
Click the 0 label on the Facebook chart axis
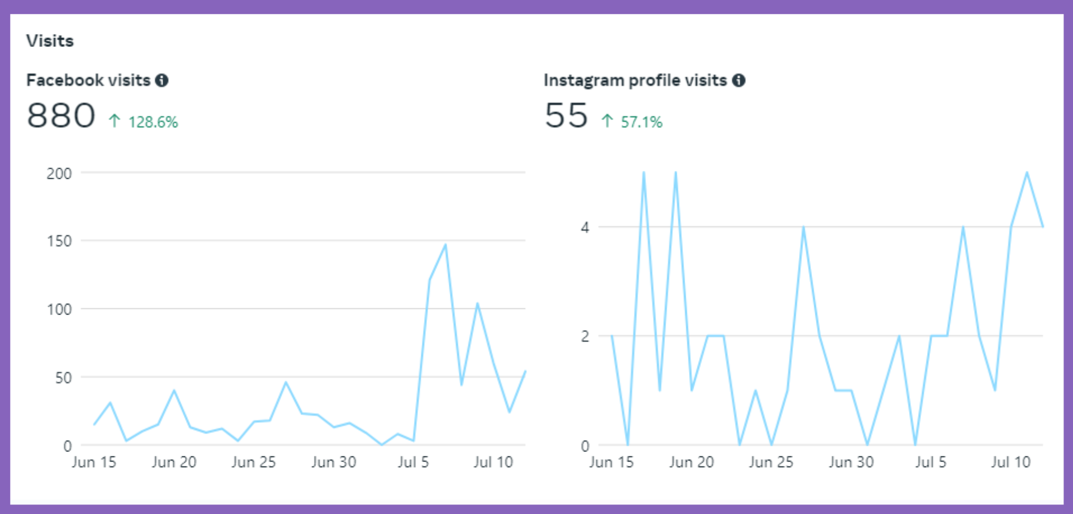point(68,446)
